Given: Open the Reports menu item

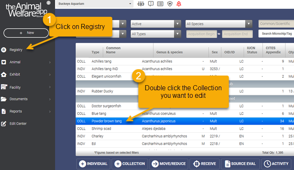Looking at the screenshot, I should coord(16,111).
